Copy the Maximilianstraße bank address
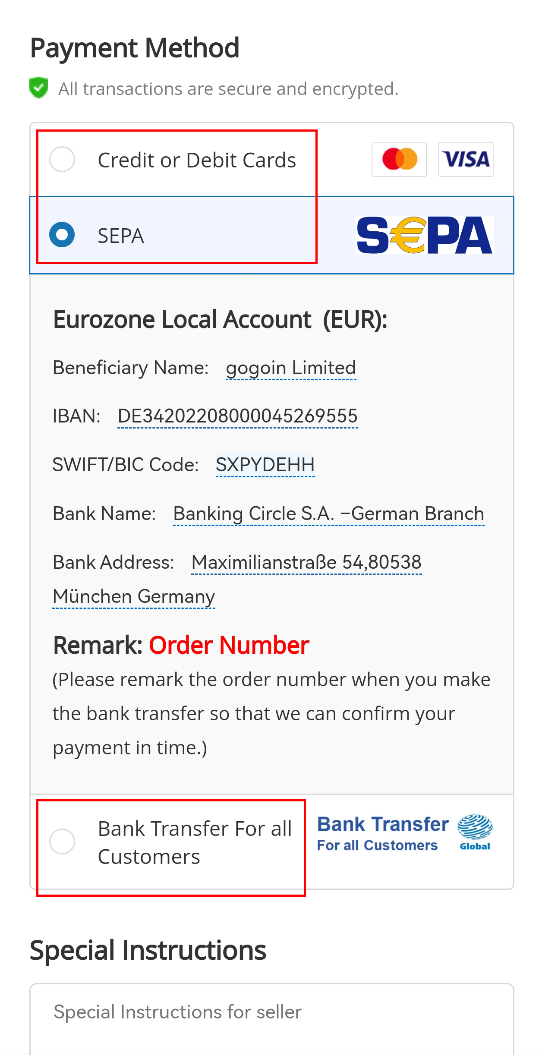This screenshot has height=1059, width=542. pyautogui.click(x=306, y=562)
